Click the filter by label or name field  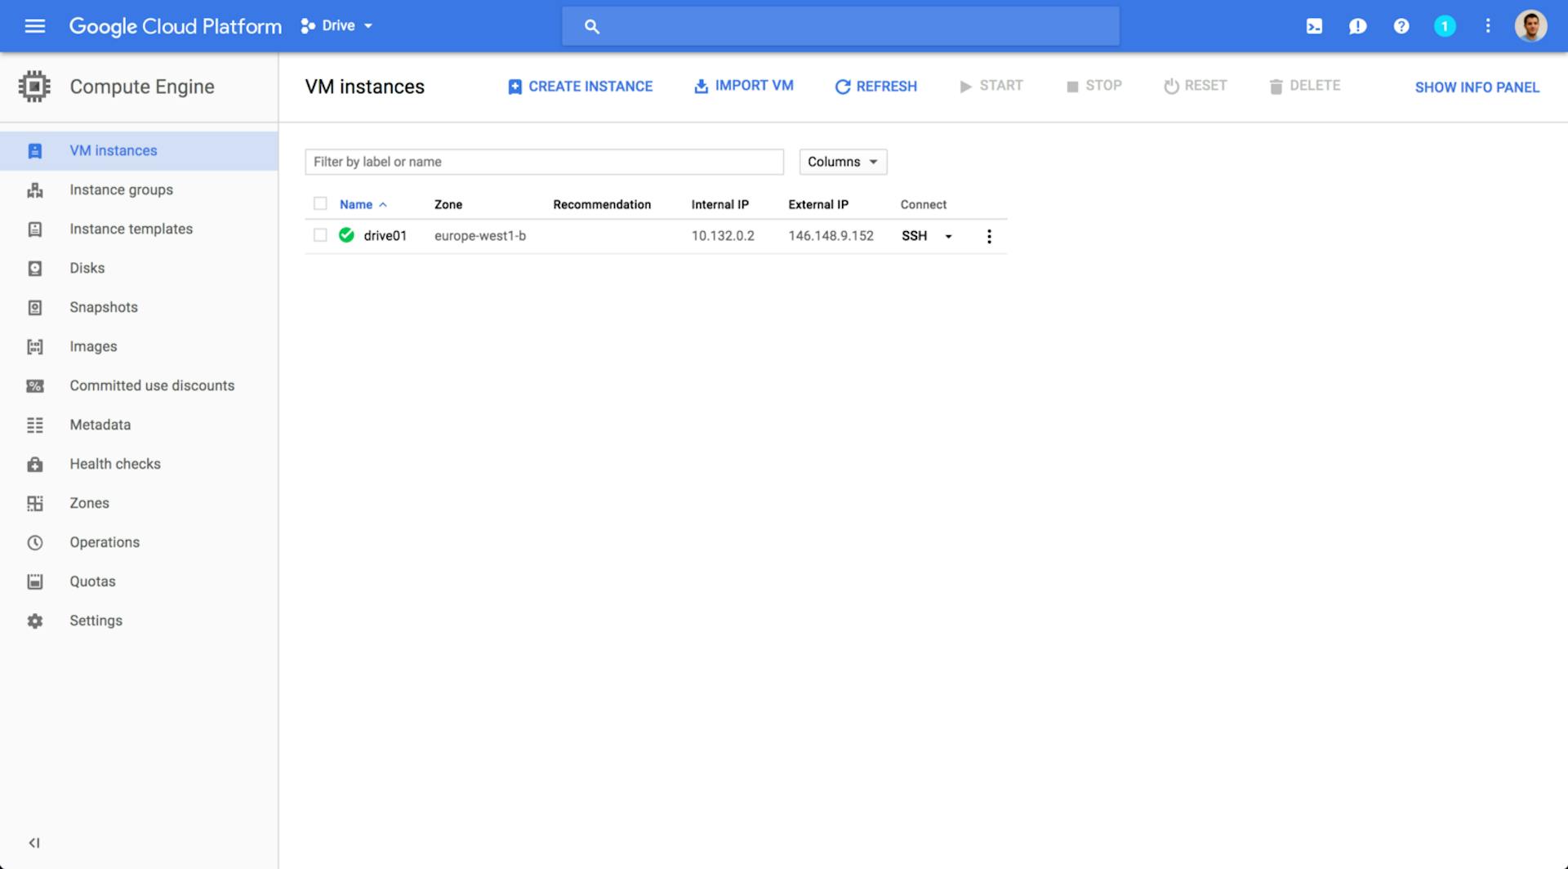click(x=544, y=162)
